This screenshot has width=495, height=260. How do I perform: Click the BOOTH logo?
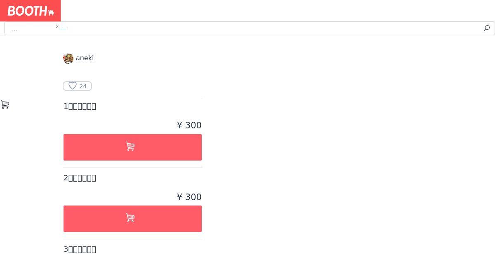31,11
